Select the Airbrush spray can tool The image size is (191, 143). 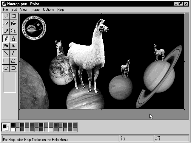tap(6, 46)
